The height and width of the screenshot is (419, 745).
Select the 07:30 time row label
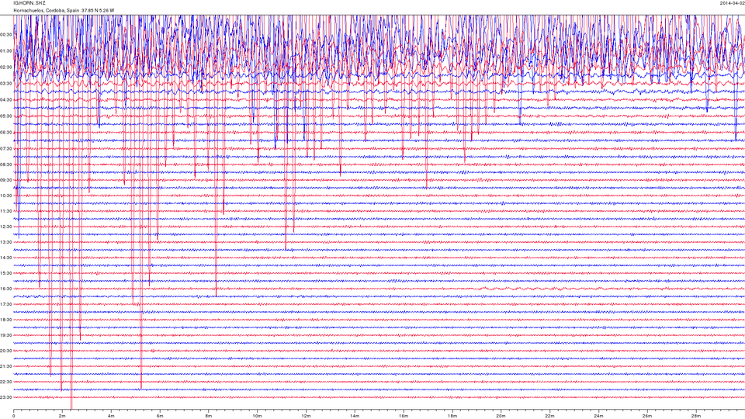click(6, 149)
